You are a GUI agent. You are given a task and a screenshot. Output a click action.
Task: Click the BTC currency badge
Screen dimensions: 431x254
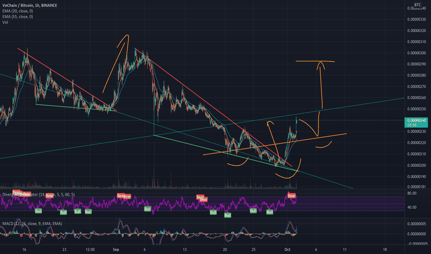pyautogui.click(x=418, y=5)
